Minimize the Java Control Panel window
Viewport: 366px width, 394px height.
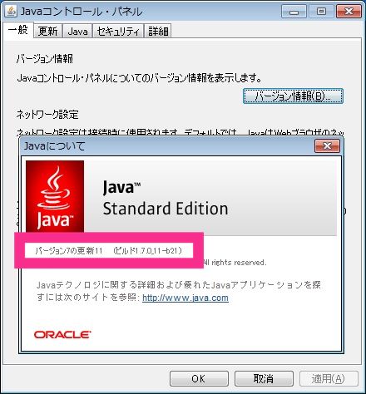tap(294, 12)
